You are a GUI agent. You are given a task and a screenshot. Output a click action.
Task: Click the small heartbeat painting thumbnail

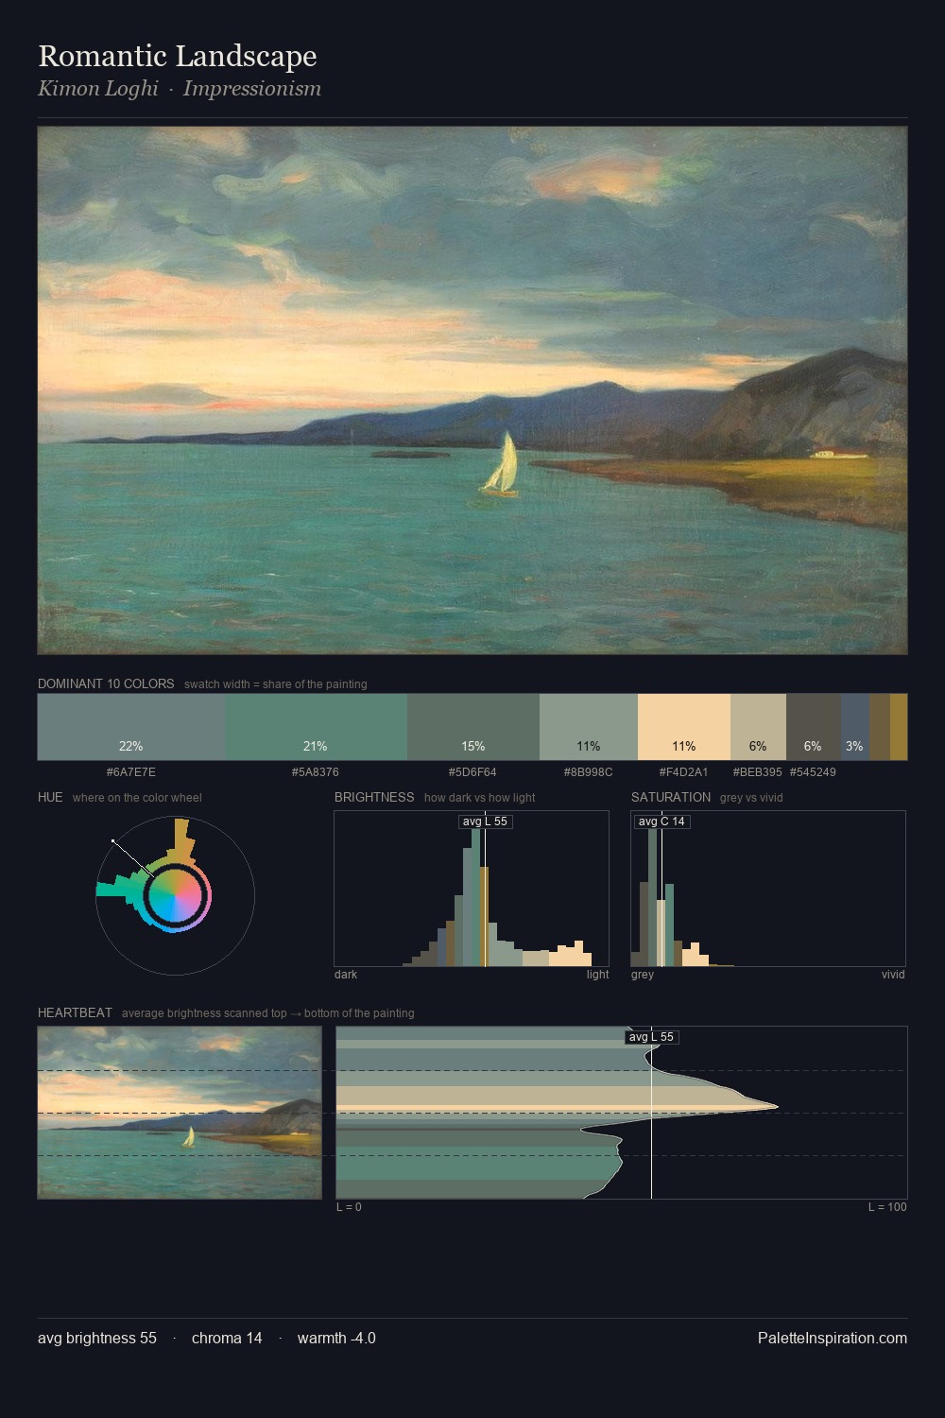[180, 1113]
